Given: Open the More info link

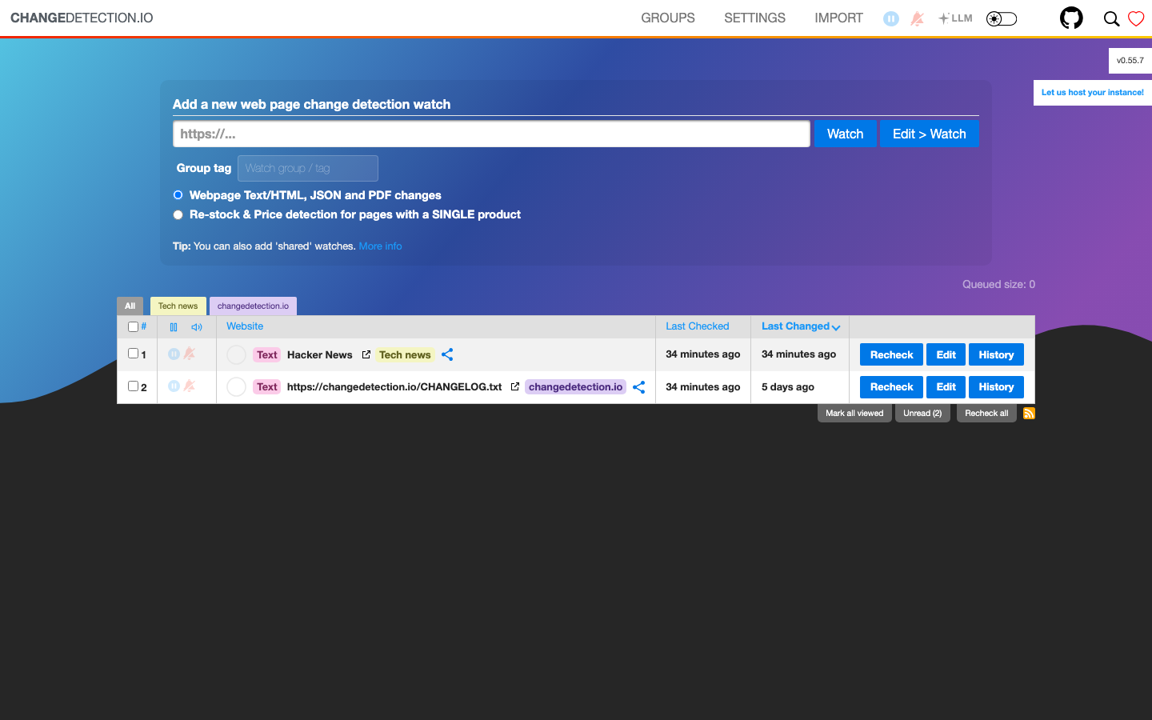Looking at the screenshot, I should [x=380, y=246].
